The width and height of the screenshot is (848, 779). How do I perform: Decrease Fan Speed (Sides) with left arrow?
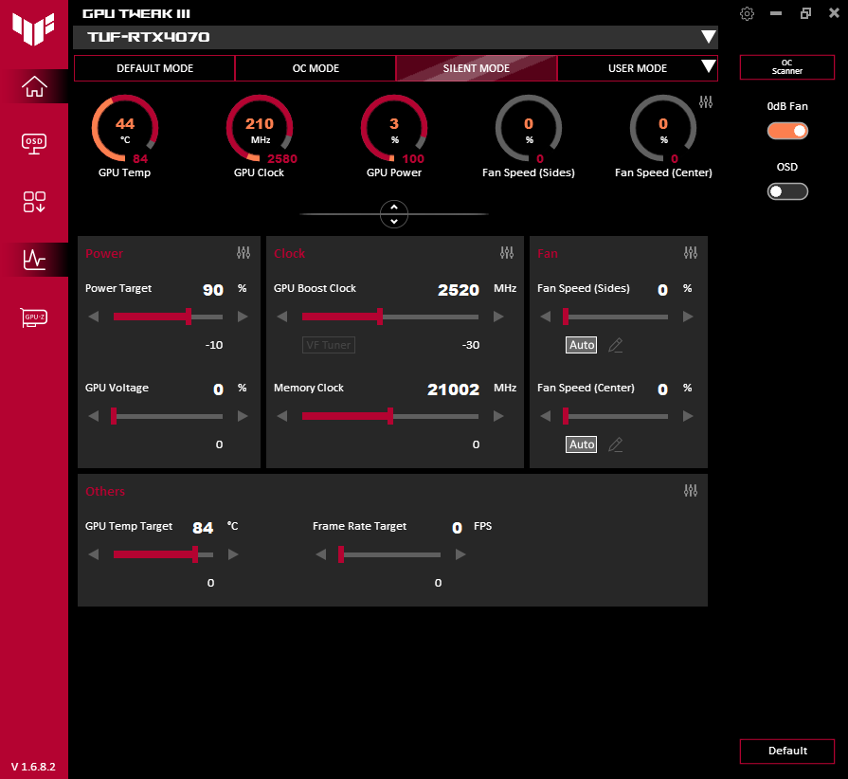[x=545, y=317]
